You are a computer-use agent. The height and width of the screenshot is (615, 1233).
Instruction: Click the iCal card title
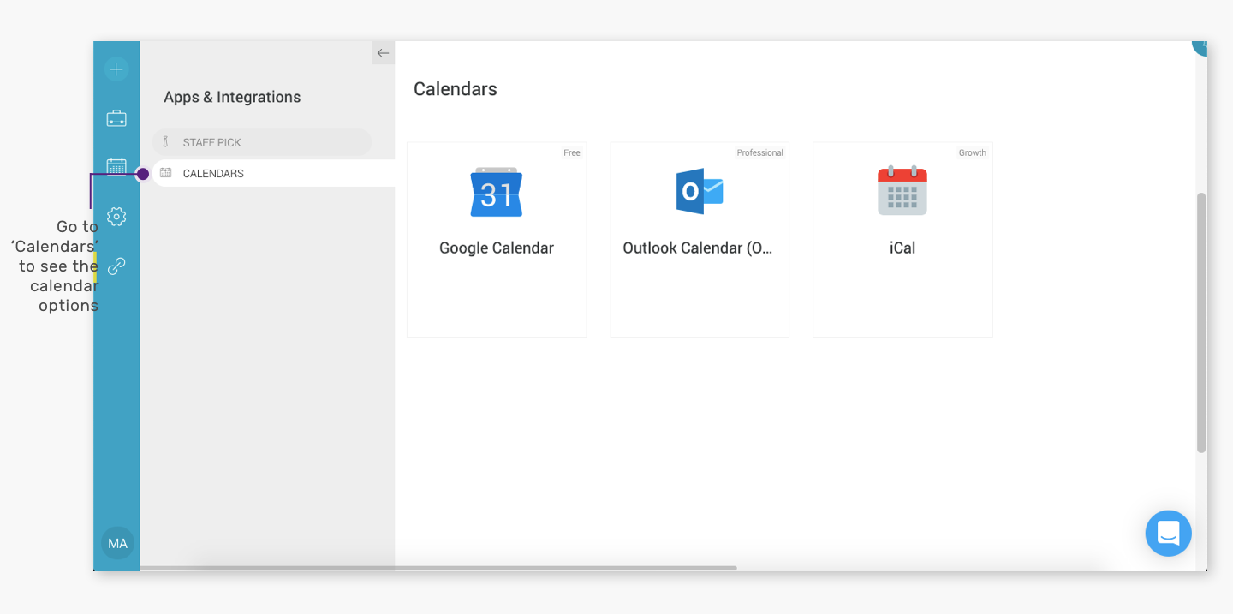902,248
